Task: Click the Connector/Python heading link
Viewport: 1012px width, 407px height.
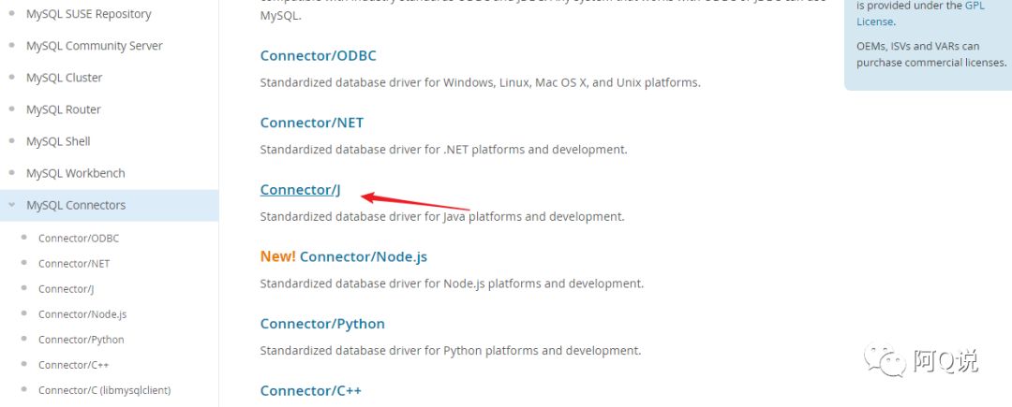Action: tap(322, 324)
